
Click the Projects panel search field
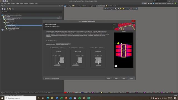point(32,12)
